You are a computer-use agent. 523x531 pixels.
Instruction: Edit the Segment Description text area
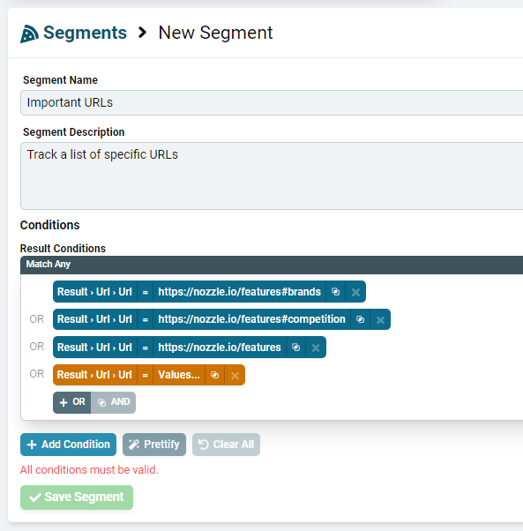point(272,176)
